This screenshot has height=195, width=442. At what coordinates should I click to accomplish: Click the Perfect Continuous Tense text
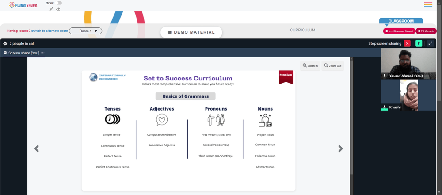112,167
